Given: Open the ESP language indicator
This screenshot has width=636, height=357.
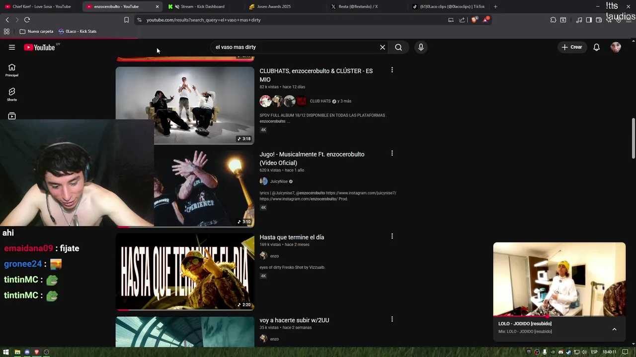Looking at the screenshot, I should coord(594,352).
